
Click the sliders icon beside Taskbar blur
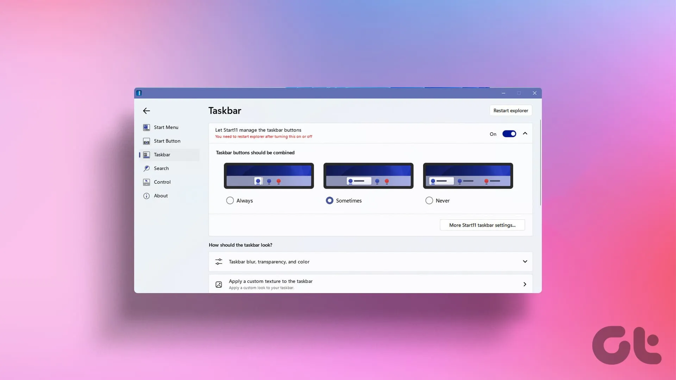[x=219, y=262]
